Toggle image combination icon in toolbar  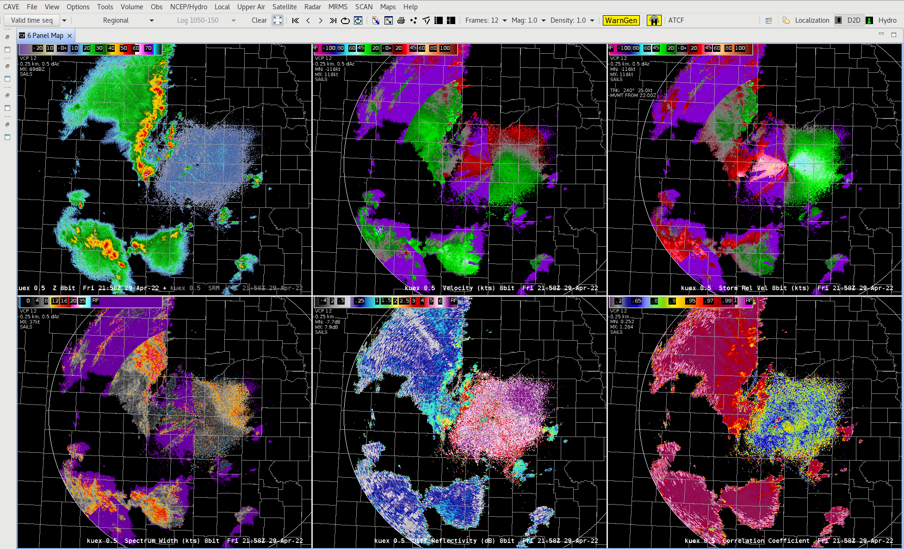[376, 20]
